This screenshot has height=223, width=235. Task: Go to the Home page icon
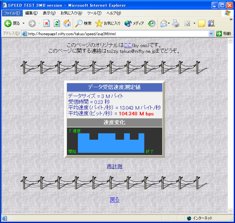67,23
